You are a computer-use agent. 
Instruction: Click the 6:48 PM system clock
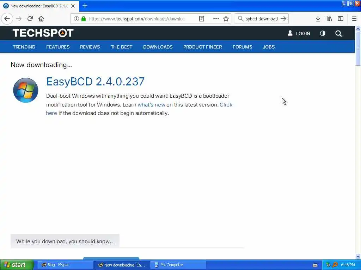point(348,265)
